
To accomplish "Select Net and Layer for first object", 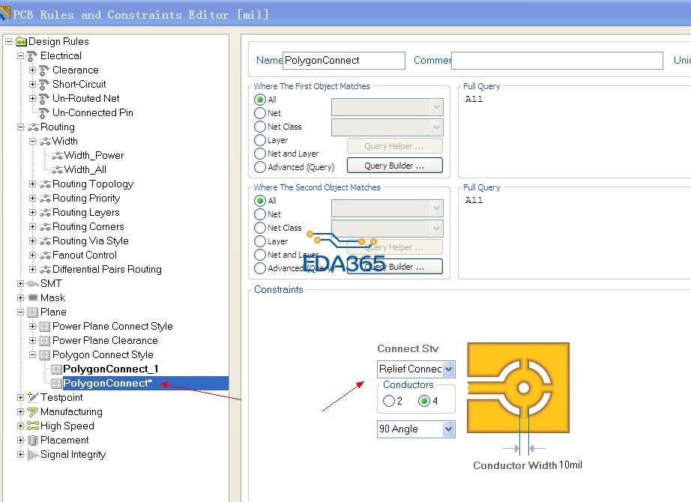I will 260,154.
